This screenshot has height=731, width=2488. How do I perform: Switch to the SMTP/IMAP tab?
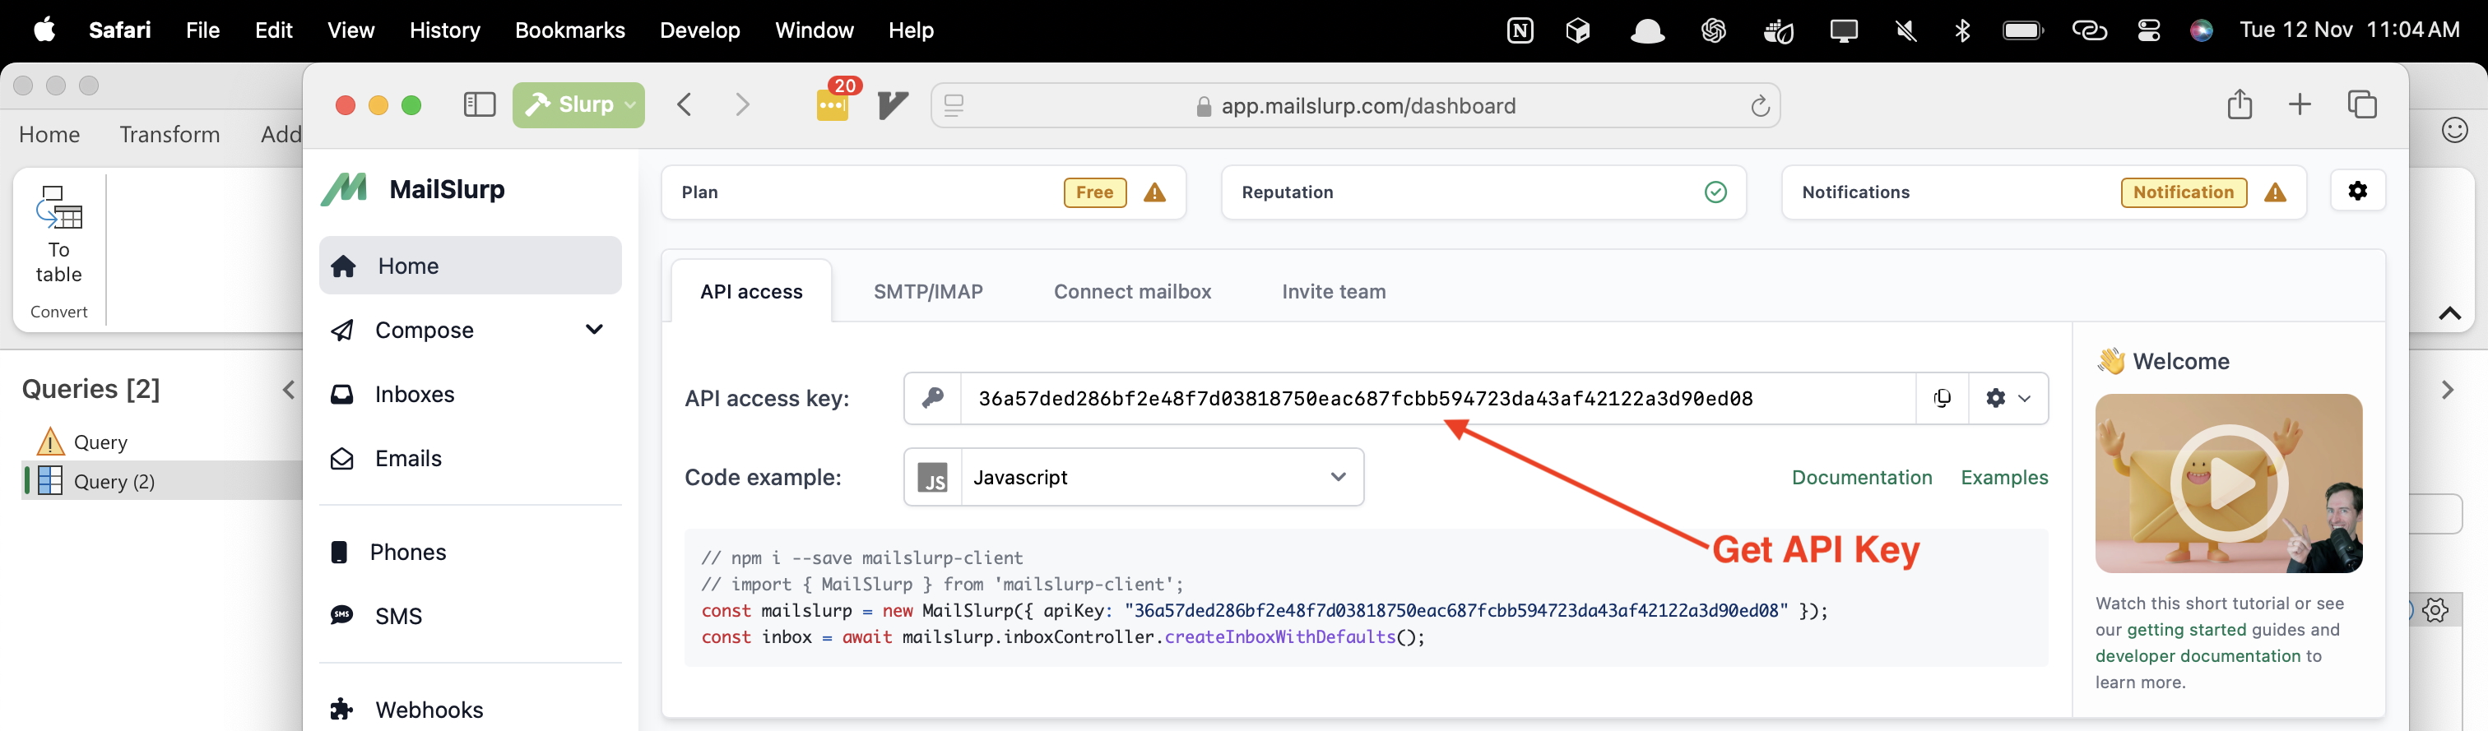coord(928,292)
